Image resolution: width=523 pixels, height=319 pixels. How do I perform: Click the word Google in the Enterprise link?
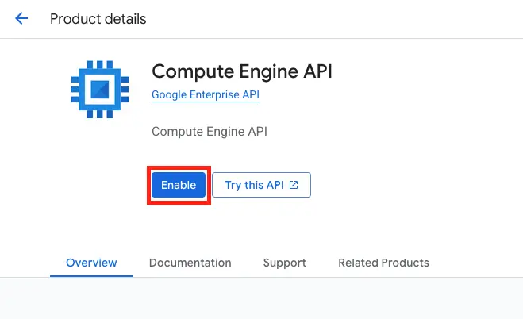coord(171,95)
